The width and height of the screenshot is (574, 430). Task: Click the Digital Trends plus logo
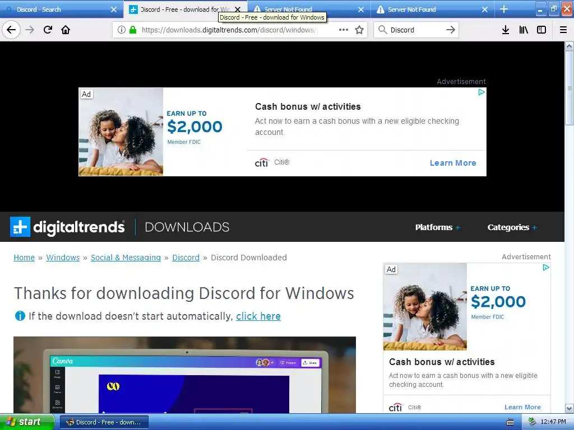coord(20,227)
